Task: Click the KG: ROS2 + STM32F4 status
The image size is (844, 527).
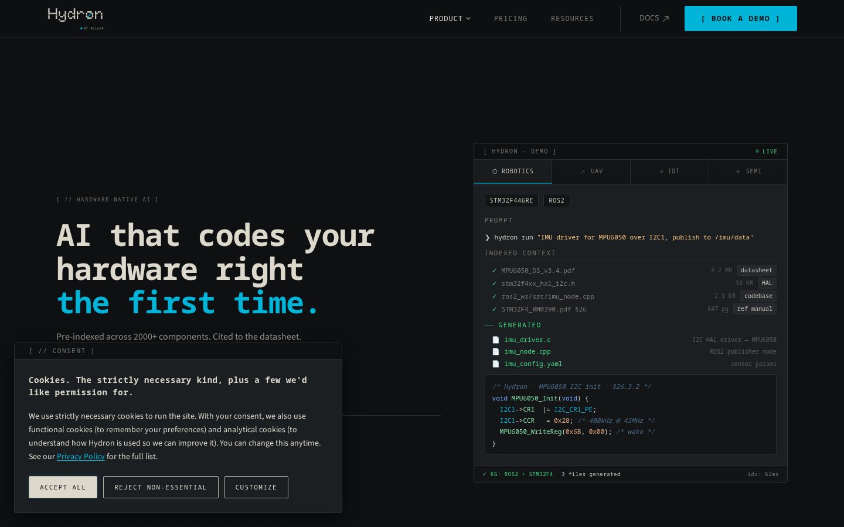Action: (x=518, y=474)
